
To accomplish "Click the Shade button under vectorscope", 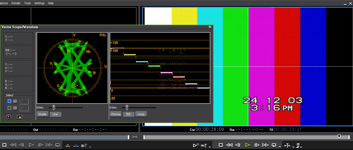I will click(42, 114).
